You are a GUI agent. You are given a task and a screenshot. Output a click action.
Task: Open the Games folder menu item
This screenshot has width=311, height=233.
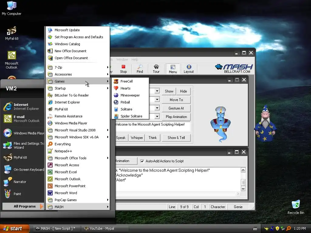[x=78, y=81]
